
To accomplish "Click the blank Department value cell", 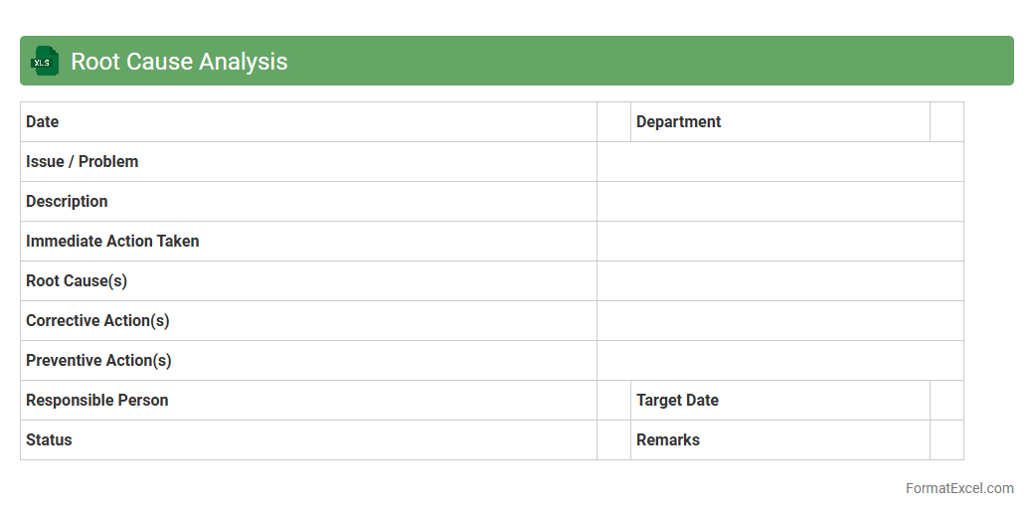I will tap(947, 122).
